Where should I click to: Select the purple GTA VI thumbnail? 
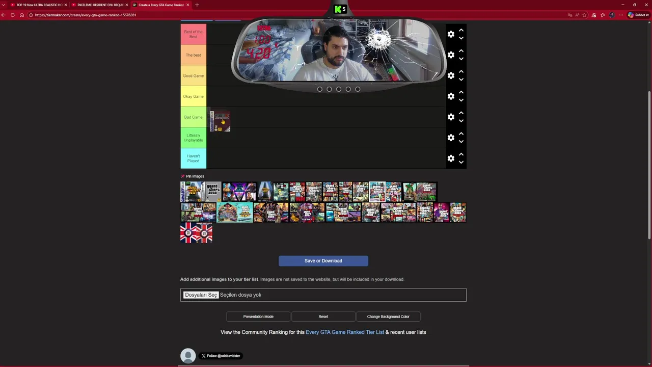click(239, 192)
